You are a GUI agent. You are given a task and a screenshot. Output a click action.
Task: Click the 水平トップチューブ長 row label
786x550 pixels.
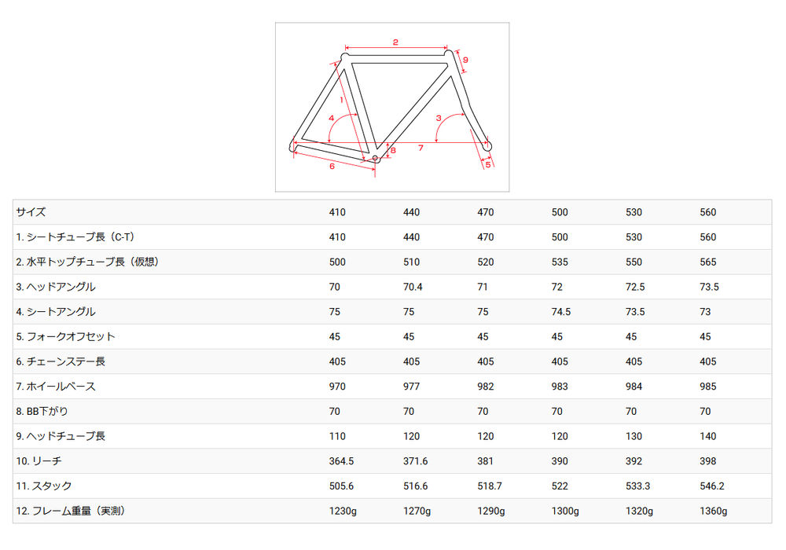87,262
